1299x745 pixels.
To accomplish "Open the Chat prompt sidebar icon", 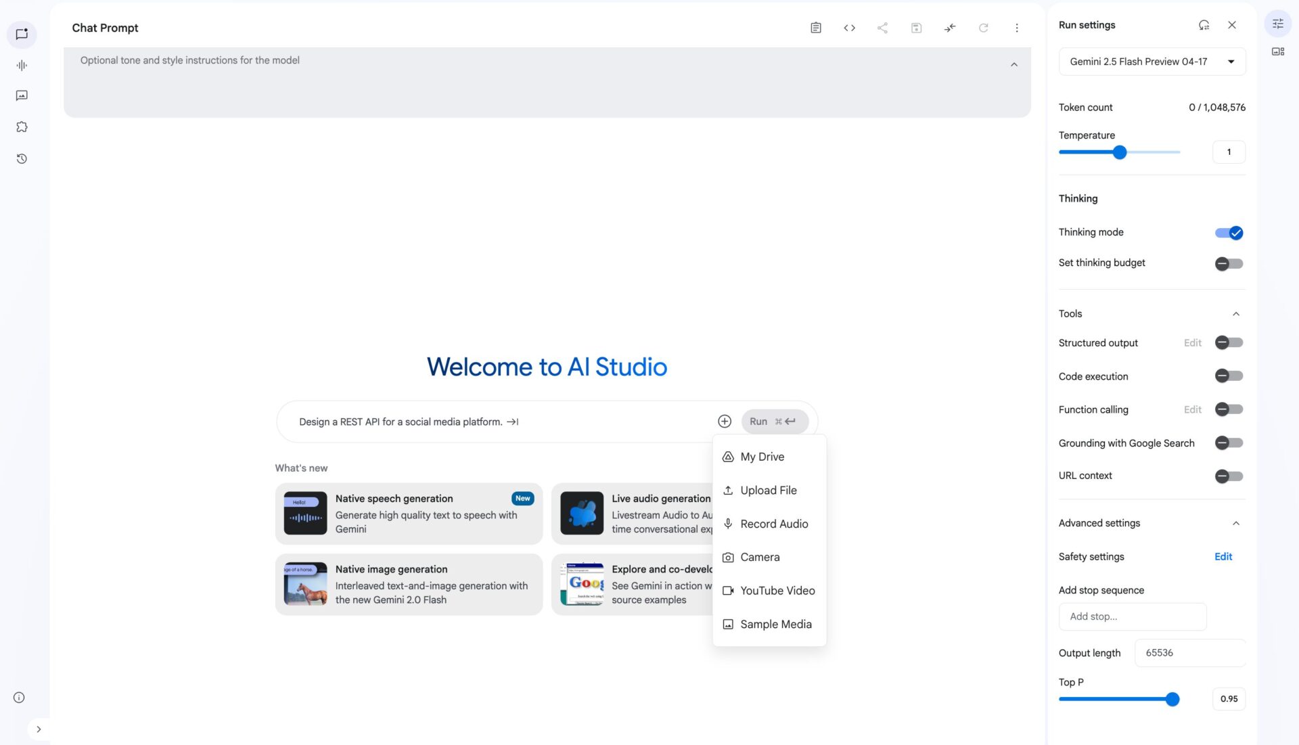I will click(22, 34).
